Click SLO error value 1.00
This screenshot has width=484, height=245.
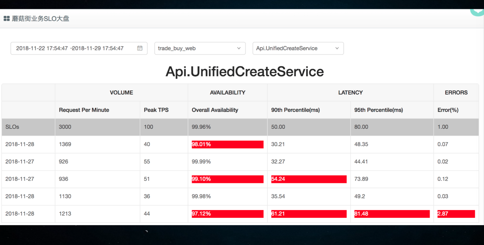tap(443, 127)
